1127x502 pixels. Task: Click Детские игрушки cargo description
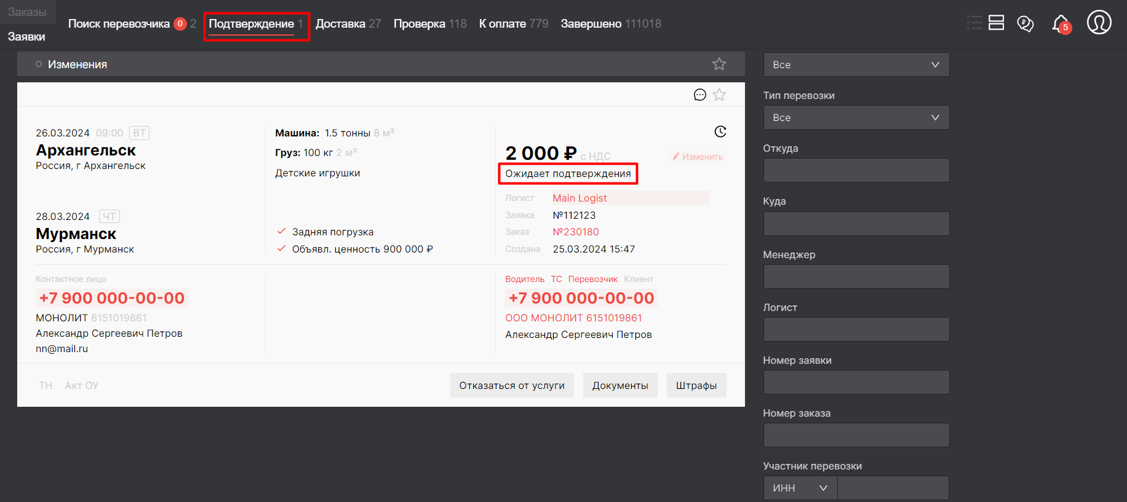[317, 173]
